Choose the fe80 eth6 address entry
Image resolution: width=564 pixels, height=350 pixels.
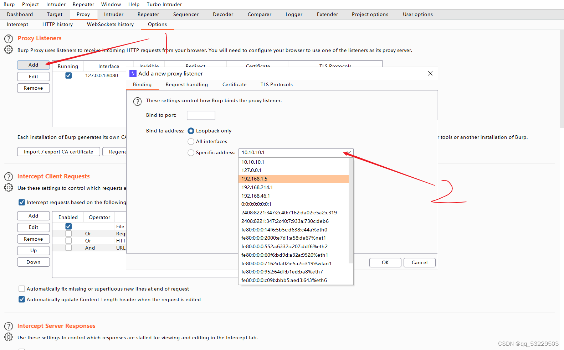pyautogui.click(x=293, y=280)
